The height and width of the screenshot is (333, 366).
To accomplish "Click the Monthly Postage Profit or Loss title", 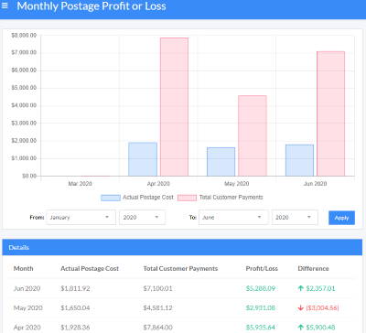I will 91,6.
